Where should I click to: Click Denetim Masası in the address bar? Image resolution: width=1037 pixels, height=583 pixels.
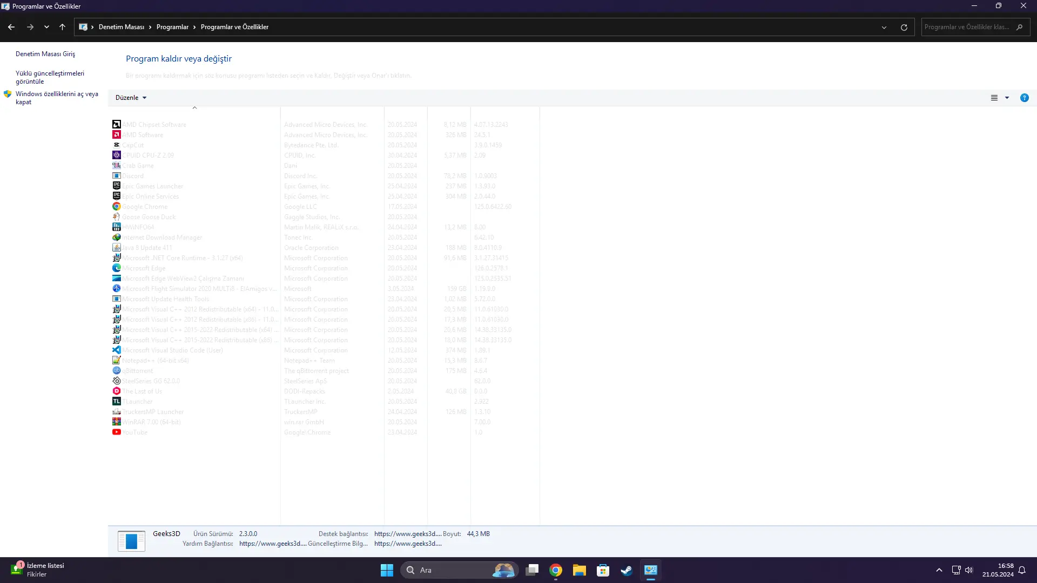[122, 27]
